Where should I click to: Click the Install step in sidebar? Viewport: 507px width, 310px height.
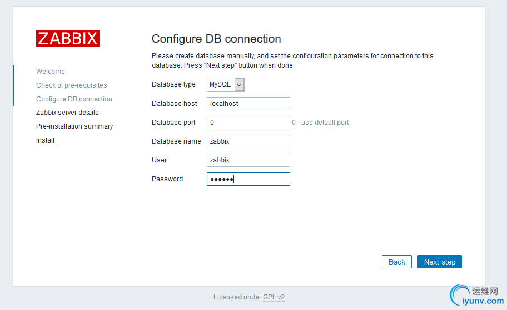(45, 140)
